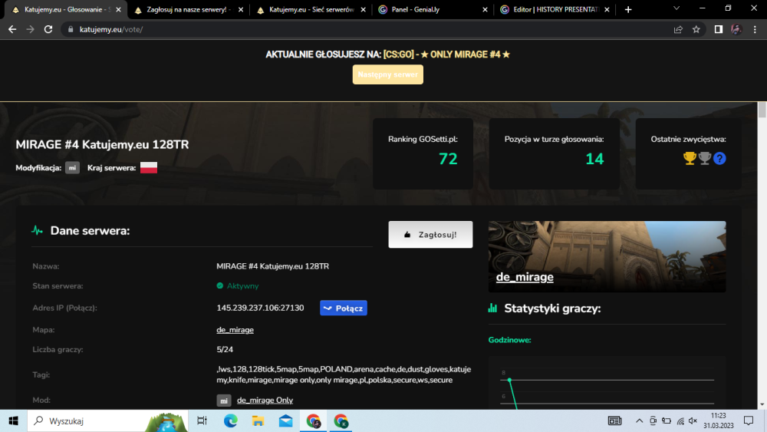
Task: Click the de_mirage map thumbnail image
Action: (607, 256)
